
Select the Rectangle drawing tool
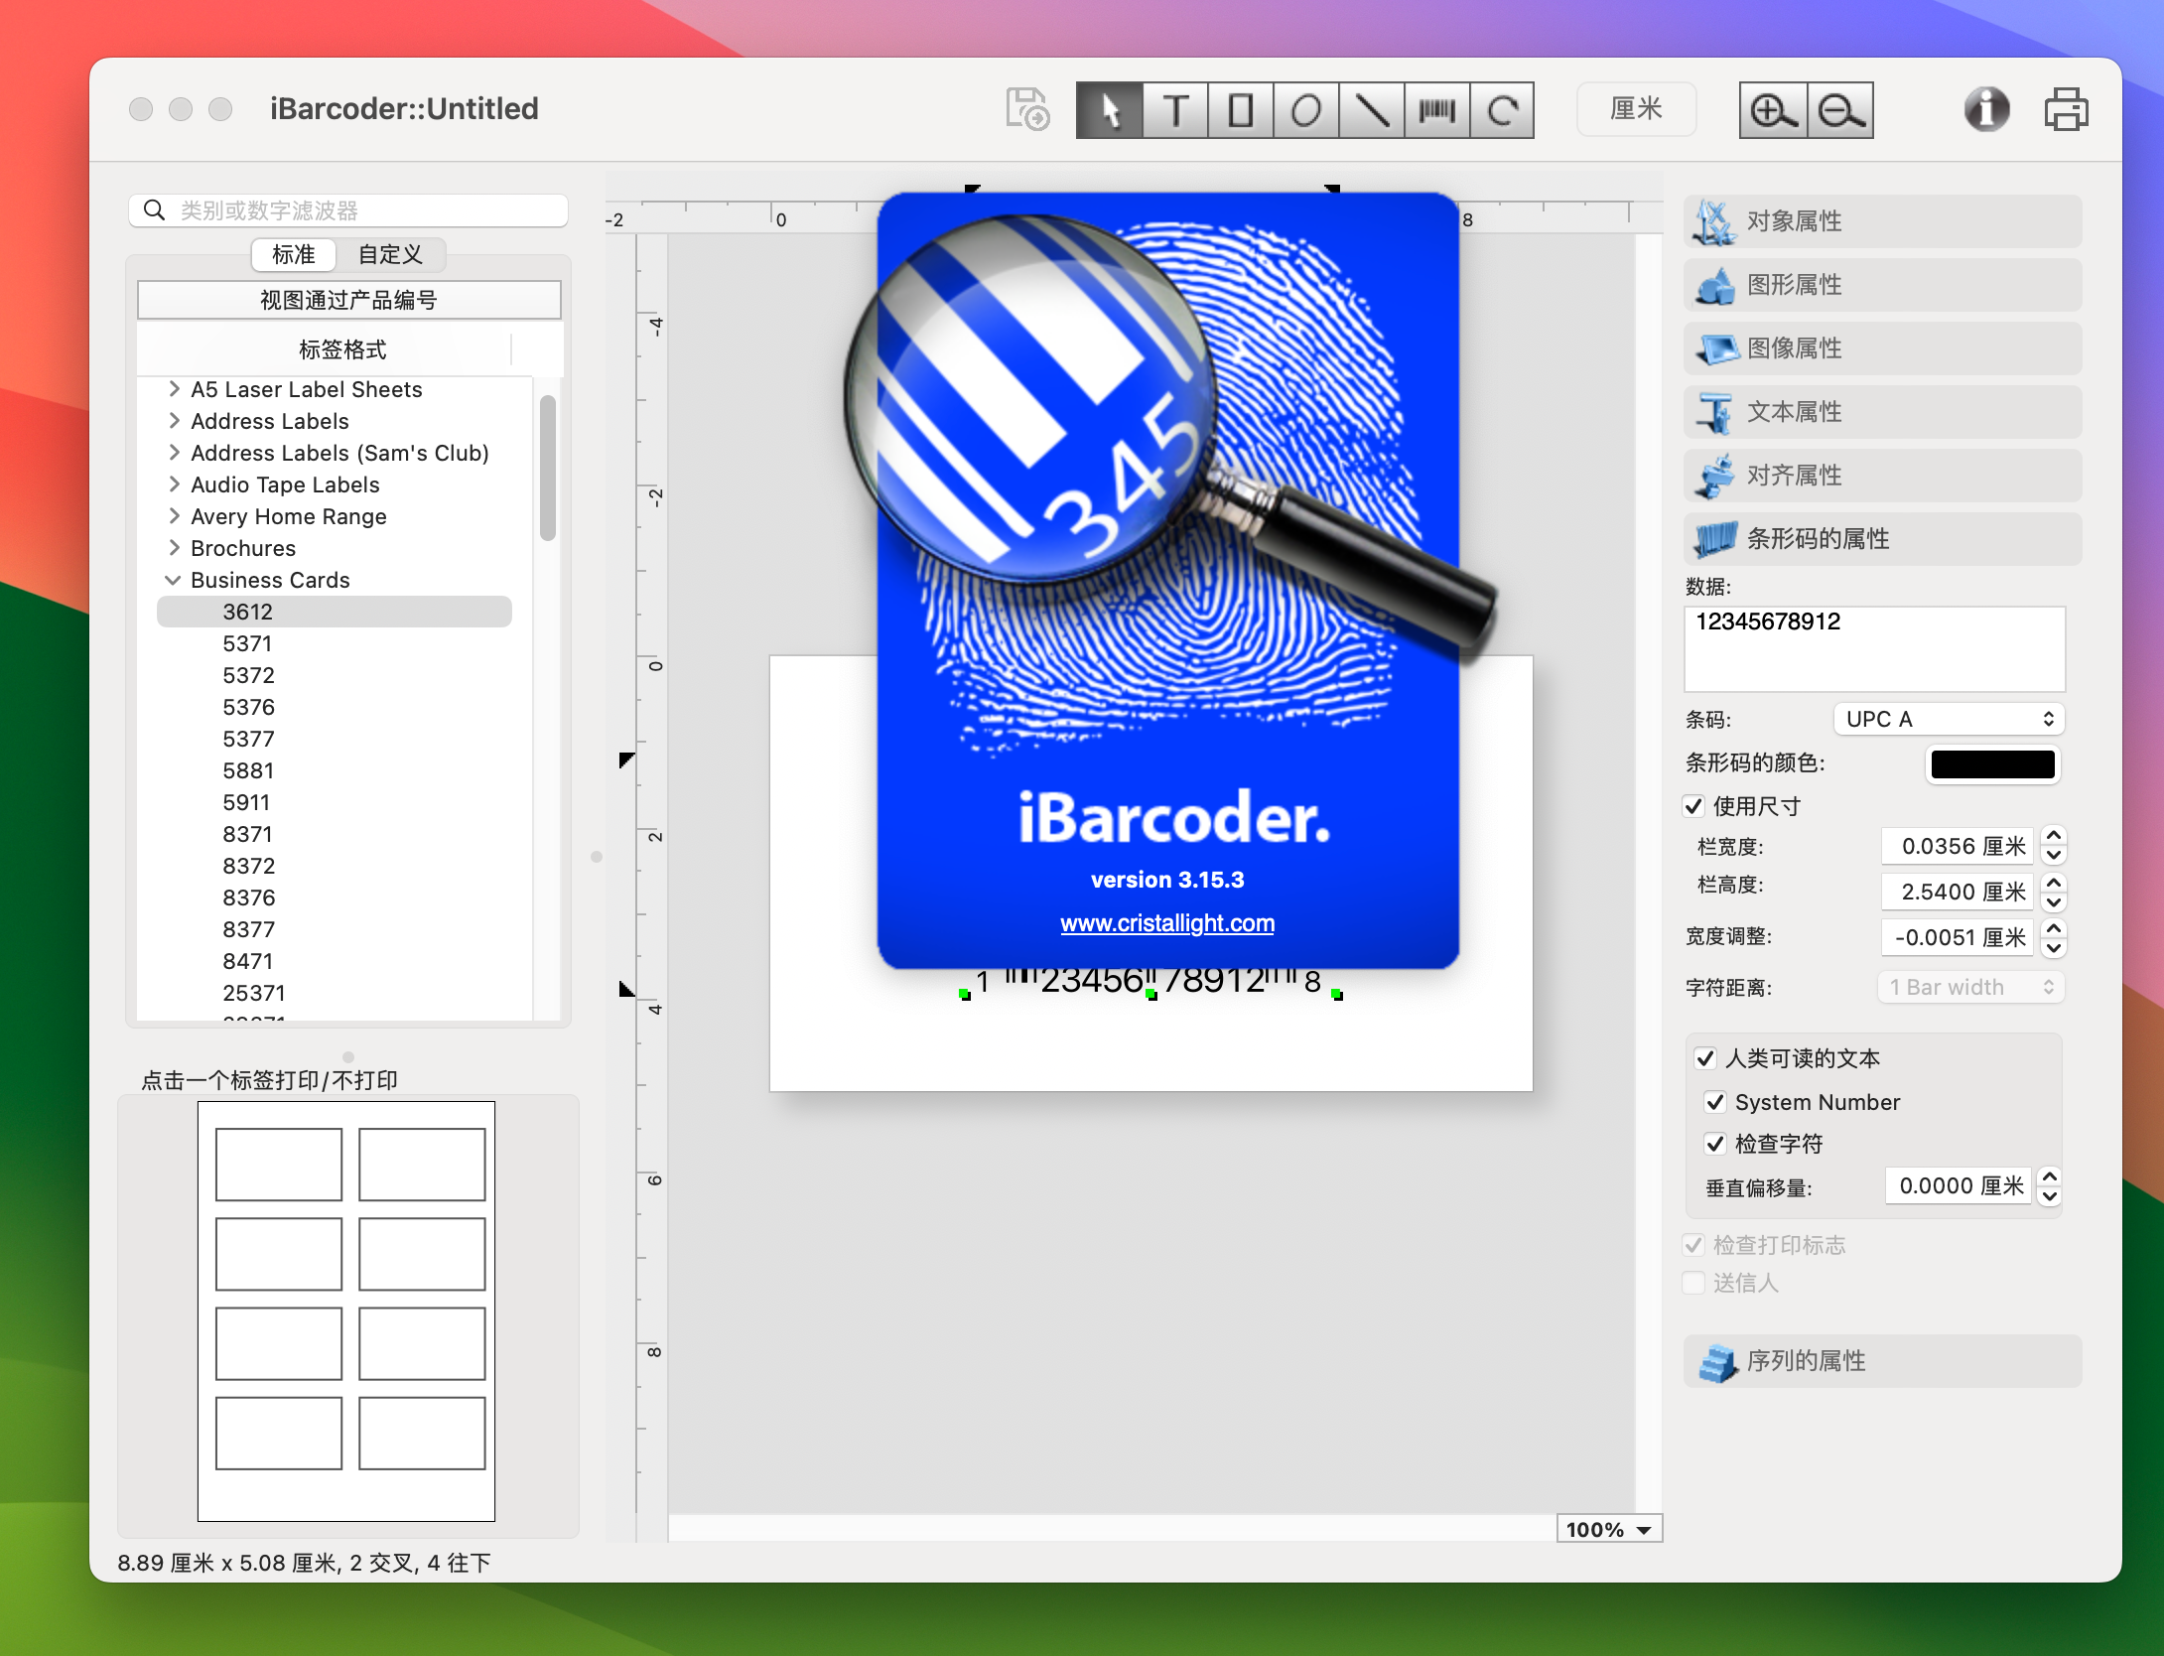tap(1239, 109)
